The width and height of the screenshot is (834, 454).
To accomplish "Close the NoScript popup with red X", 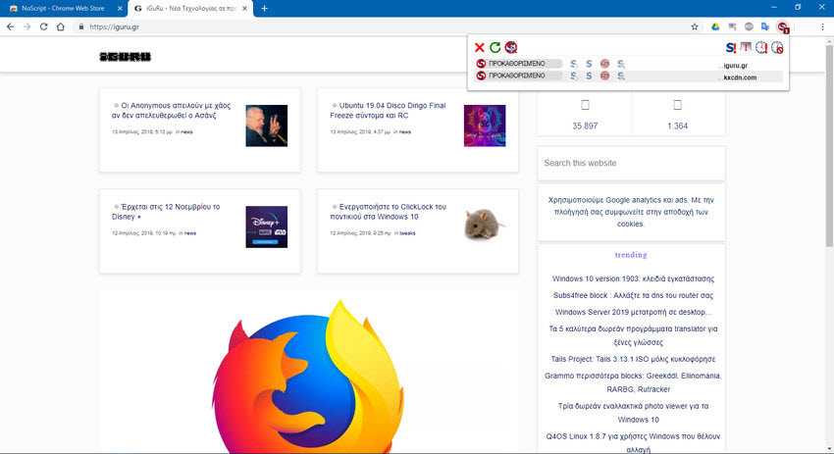I will [479, 48].
